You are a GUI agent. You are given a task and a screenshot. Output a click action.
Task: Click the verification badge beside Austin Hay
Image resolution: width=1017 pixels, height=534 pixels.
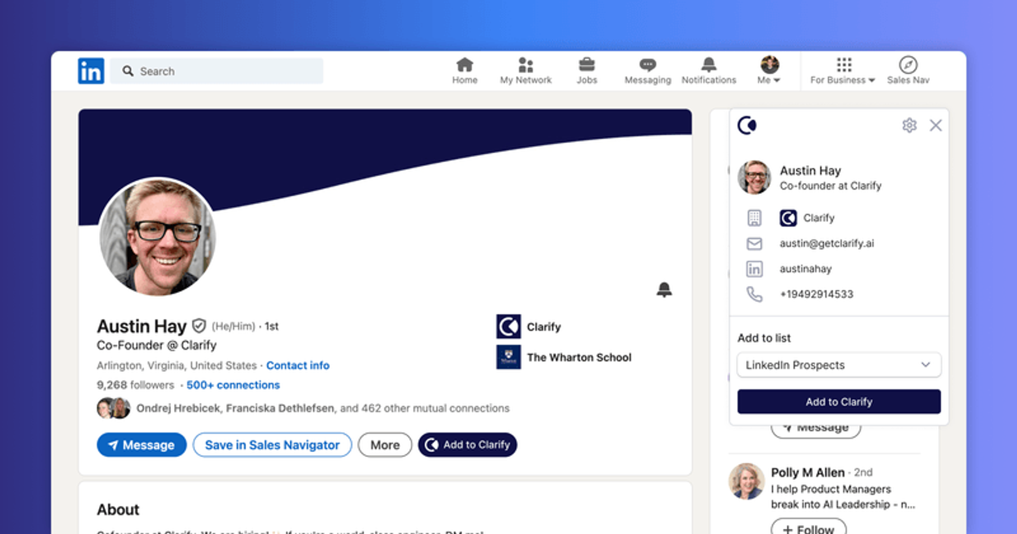coord(199,325)
